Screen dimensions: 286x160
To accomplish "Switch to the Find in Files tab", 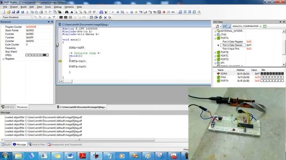I will pyautogui.click(x=37, y=144).
